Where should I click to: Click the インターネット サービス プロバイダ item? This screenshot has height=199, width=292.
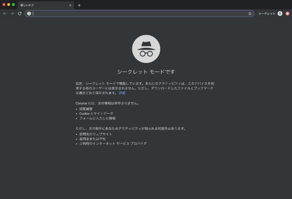pyautogui.click(x=113, y=143)
